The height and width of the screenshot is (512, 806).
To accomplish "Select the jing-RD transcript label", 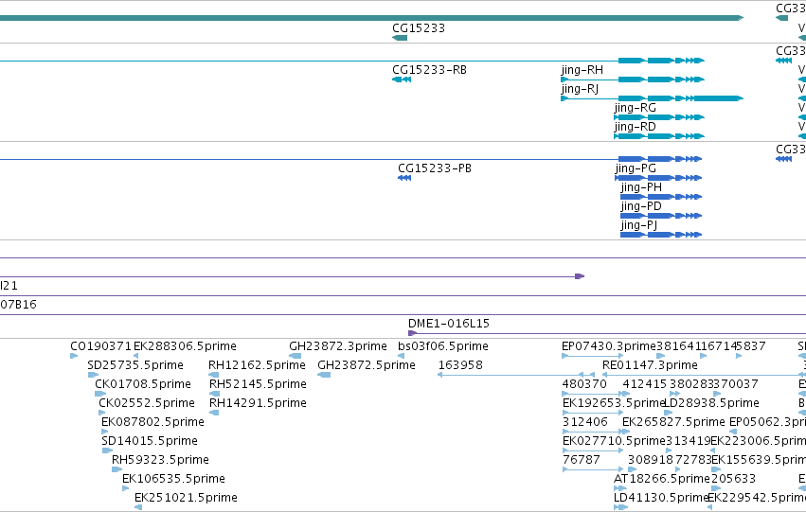I will pos(635,127).
